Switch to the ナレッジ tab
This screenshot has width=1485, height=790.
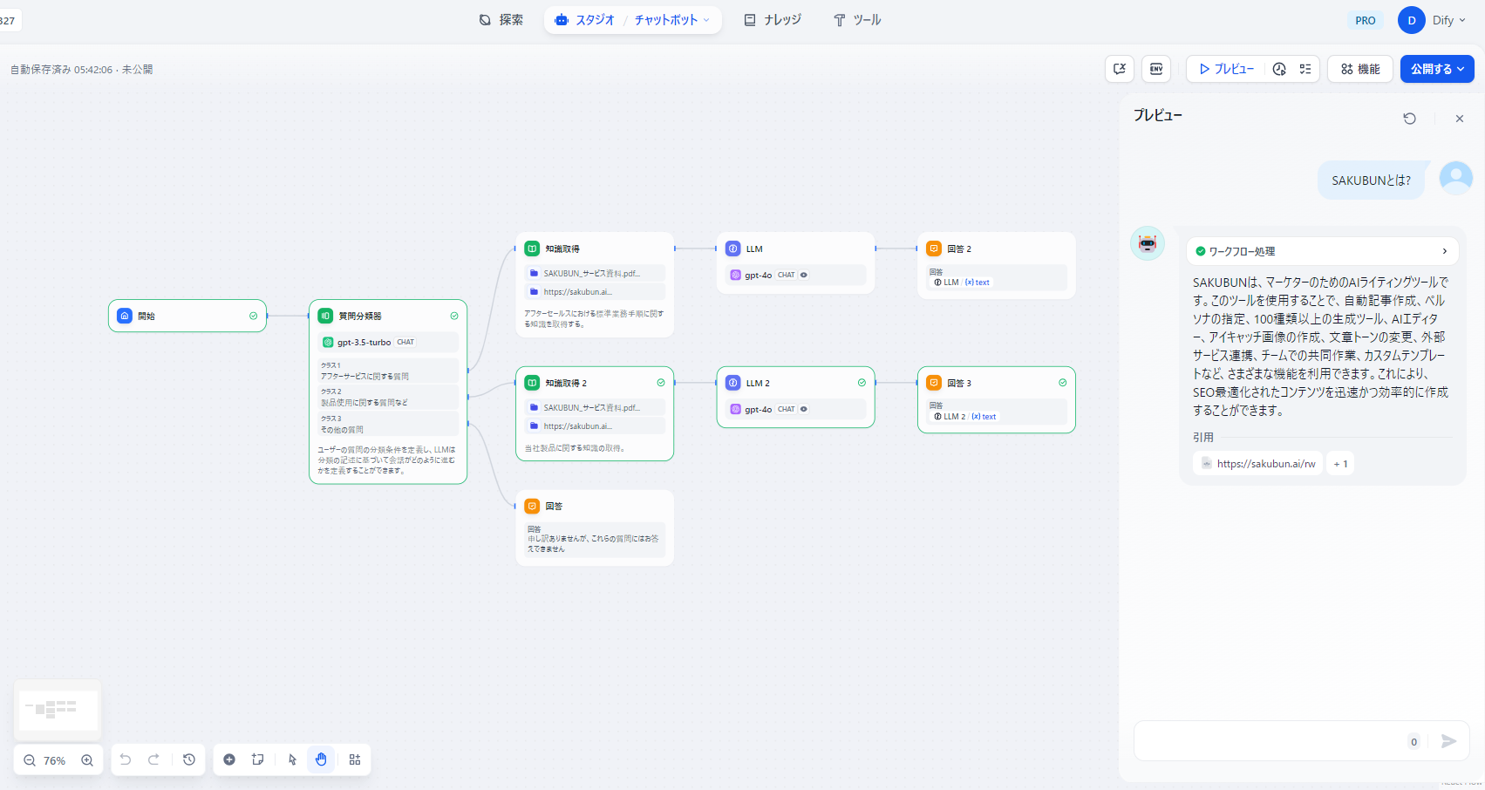(x=773, y=20)
